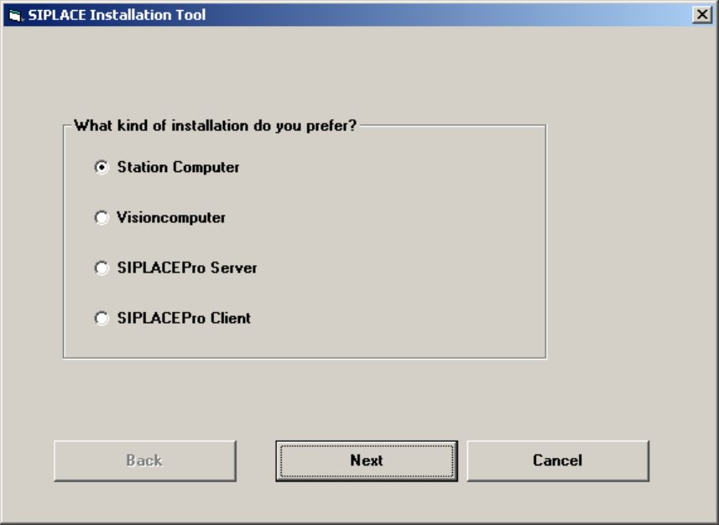Select the Station Computer radio button
Viewport: 719px width, 525px height.
click(102, 168)
